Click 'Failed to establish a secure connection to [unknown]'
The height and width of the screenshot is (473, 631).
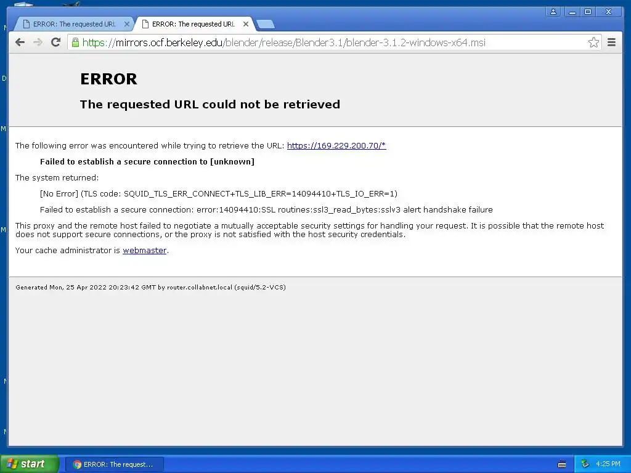(147, 162)
